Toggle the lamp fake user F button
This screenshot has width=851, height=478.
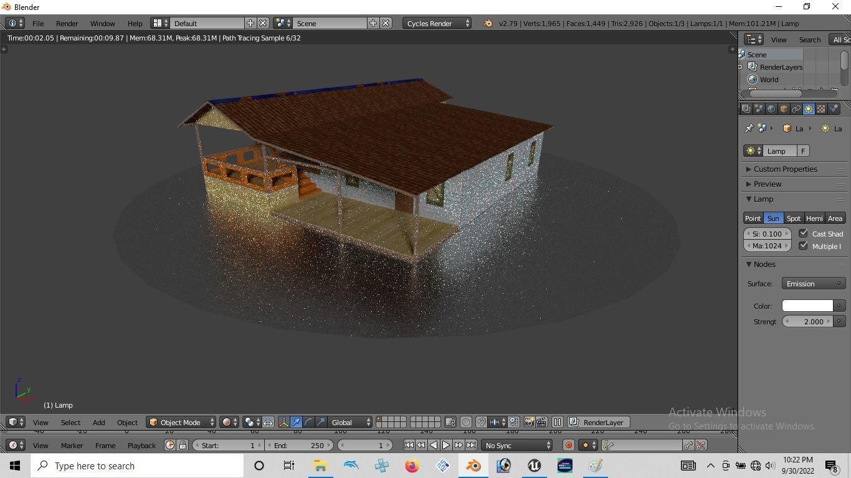(803, 151)
